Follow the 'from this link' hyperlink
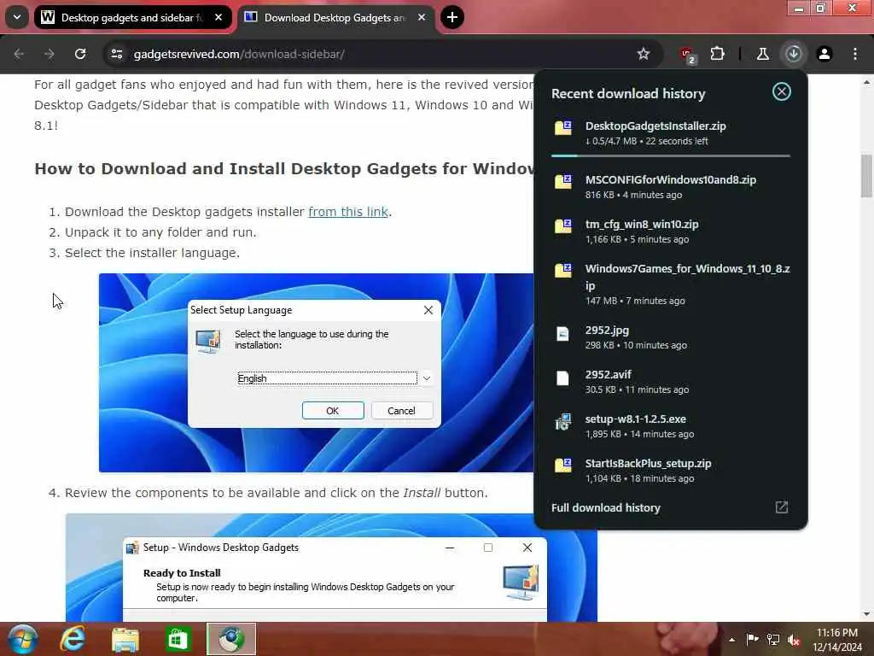This screenshot has height=656, width=874. tap(348, 212)
